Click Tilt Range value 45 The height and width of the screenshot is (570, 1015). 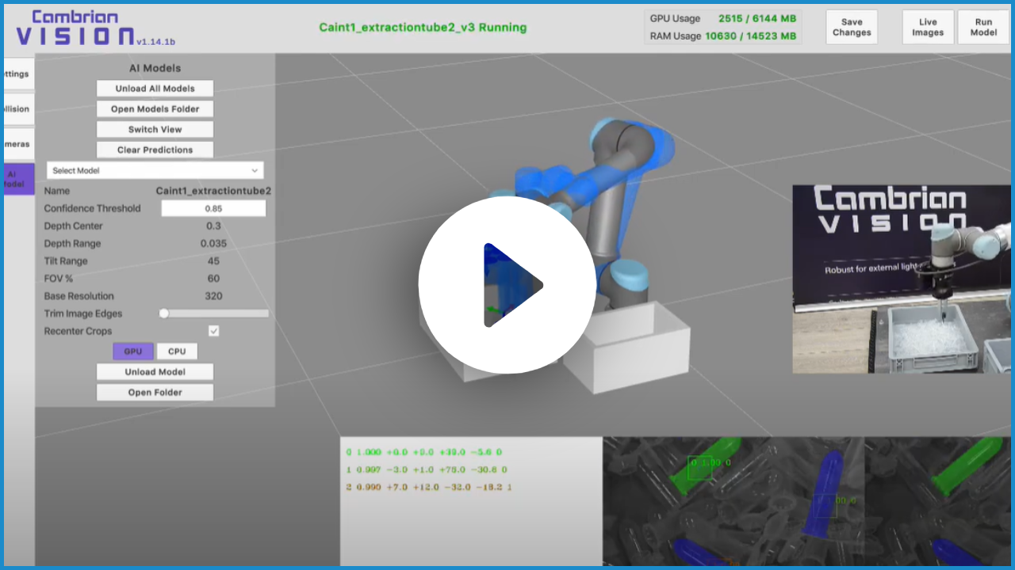(x=213, y=260)
